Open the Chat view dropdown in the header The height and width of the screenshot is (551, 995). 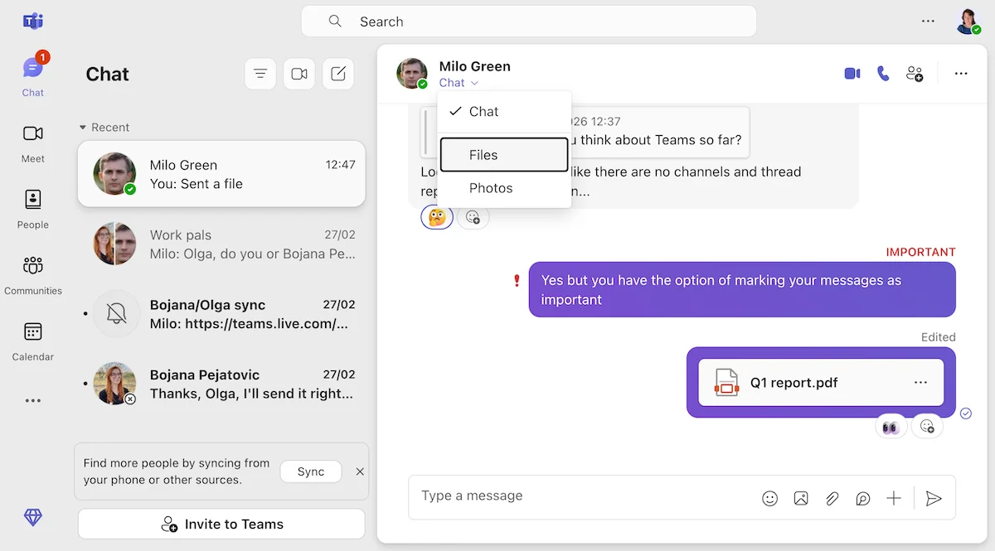pyautogui.click(x=459, y=82)
